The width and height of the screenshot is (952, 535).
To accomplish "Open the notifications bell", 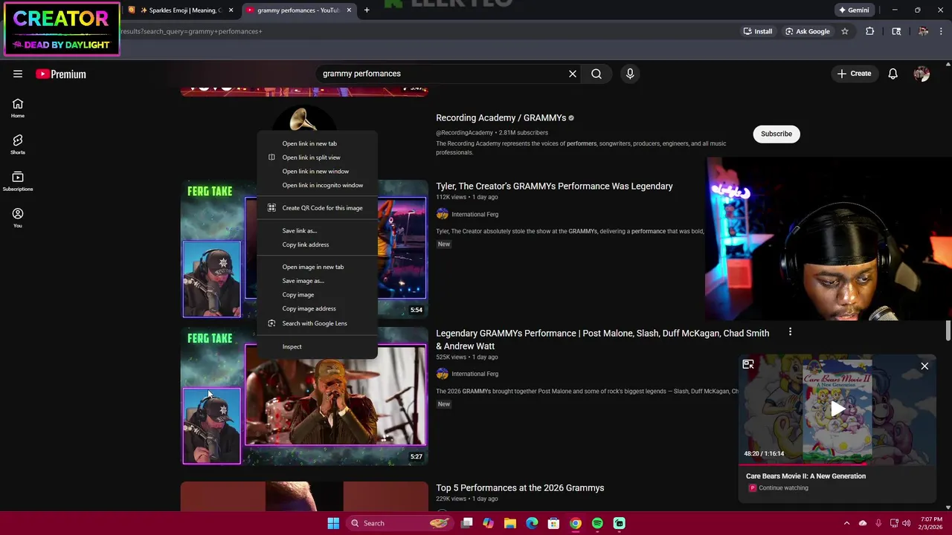I will [892, 74].
